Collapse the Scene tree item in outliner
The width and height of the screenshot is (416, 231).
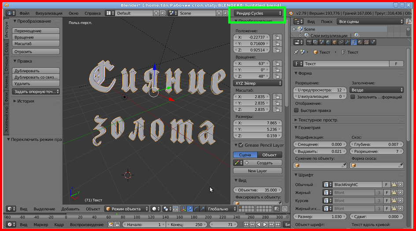point(294,29)
